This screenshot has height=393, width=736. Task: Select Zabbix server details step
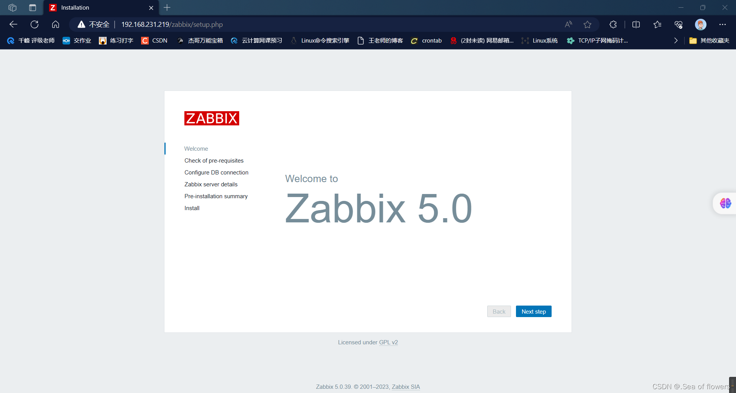211,184
